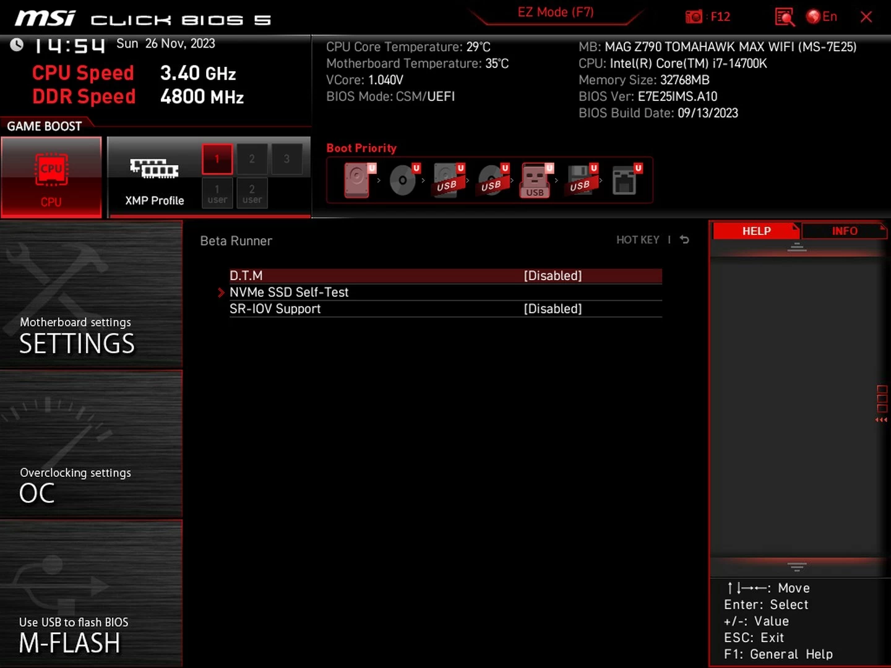Switch to EZ Mode (F7)
Viewport: 891px width, 668px height.
coord(555,13)
